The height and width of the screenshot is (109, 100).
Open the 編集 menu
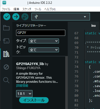coord(16,9)
